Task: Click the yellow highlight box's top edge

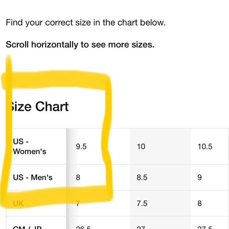Action: [x=56, y=80]
